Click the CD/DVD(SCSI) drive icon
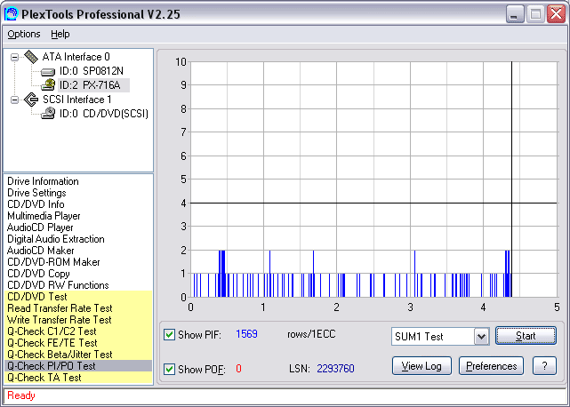This screenshot has height=407, width=570. [x=48, y=114]
